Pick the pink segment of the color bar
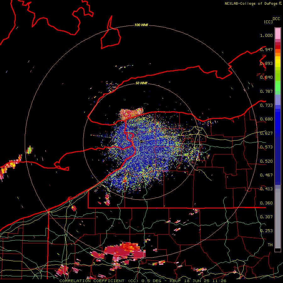The height and width of the screenshot is (283, 283). [x=278, y=34]
